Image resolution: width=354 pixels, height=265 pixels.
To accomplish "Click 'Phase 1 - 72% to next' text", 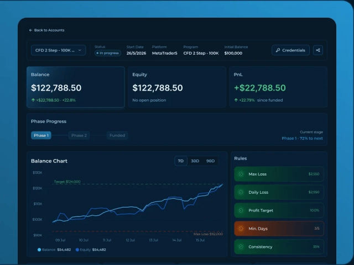I will [x=302, y=139].
